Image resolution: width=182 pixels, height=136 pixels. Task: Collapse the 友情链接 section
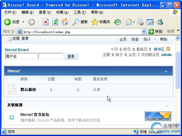[x=167, y=106]
